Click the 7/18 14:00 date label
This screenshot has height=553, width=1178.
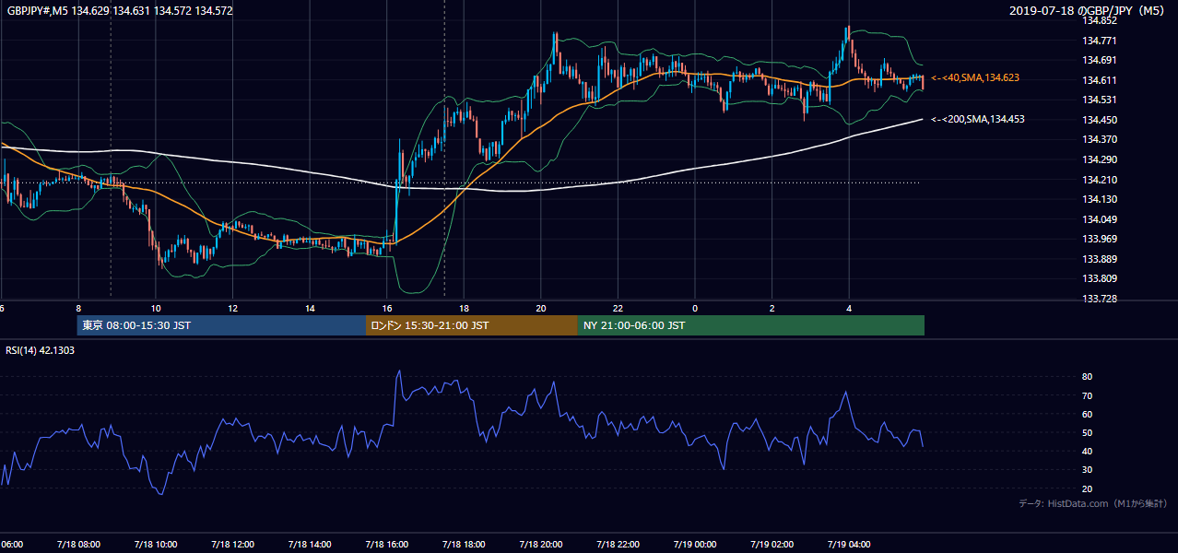point(310,544)
